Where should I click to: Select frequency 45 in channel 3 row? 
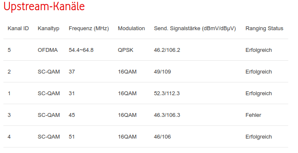(x=72, y=115)
